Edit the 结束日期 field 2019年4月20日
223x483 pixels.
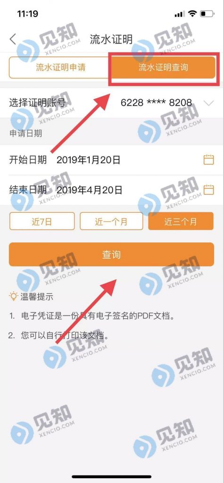pos(90,190)
